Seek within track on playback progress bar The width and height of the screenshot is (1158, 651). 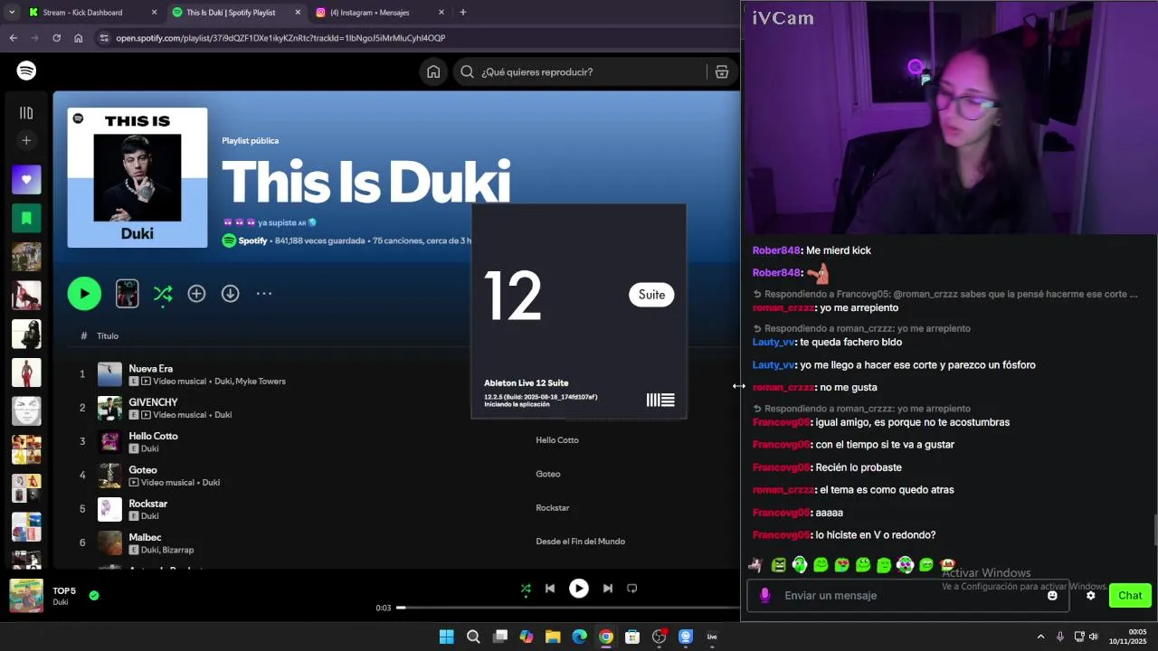pos(570,608)
